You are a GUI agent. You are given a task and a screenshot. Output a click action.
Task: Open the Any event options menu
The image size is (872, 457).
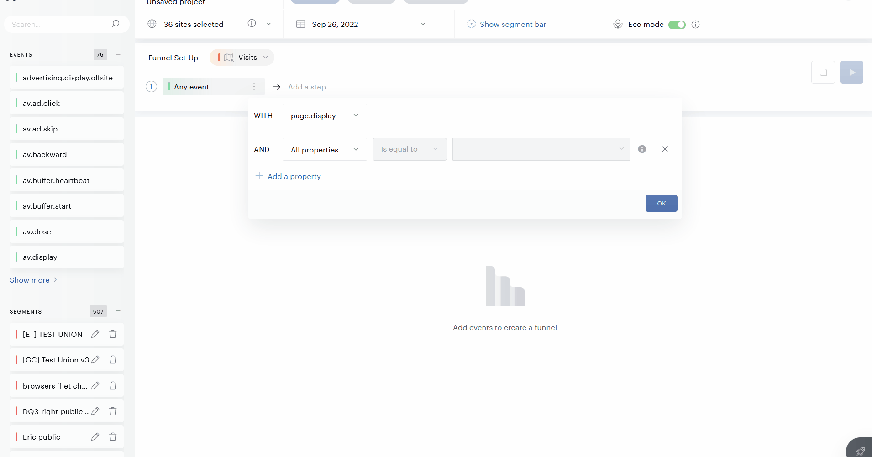click(x=254, y=87)
